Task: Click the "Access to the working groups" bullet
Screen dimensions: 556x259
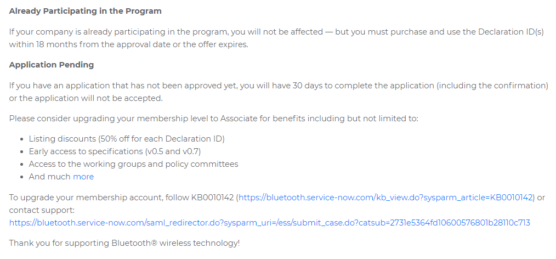Action: tap(88, 164)
